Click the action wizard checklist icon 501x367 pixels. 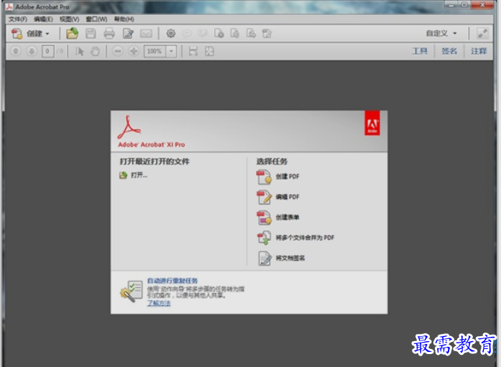coord(132,292)
